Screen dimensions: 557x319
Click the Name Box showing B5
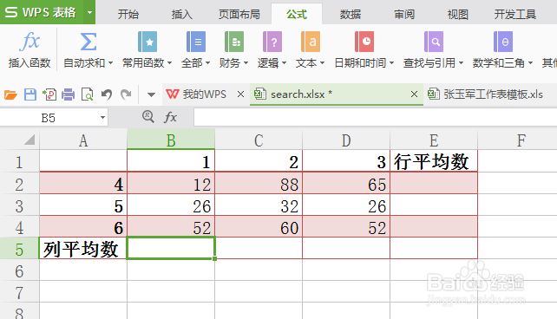pos(49,117)
